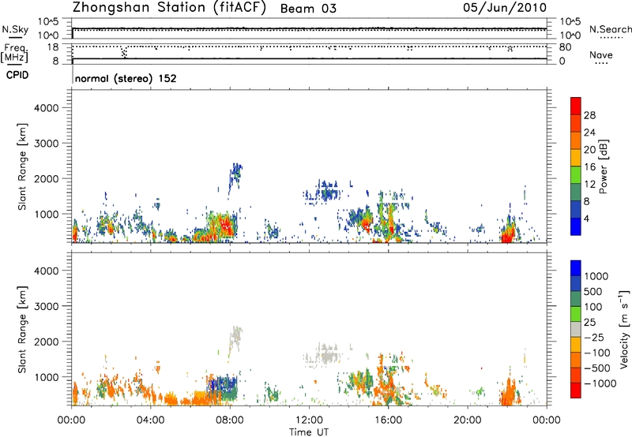Screen dimensions: 632x437
Task: Click the "Nave" legend label
Action: [601, 55]
